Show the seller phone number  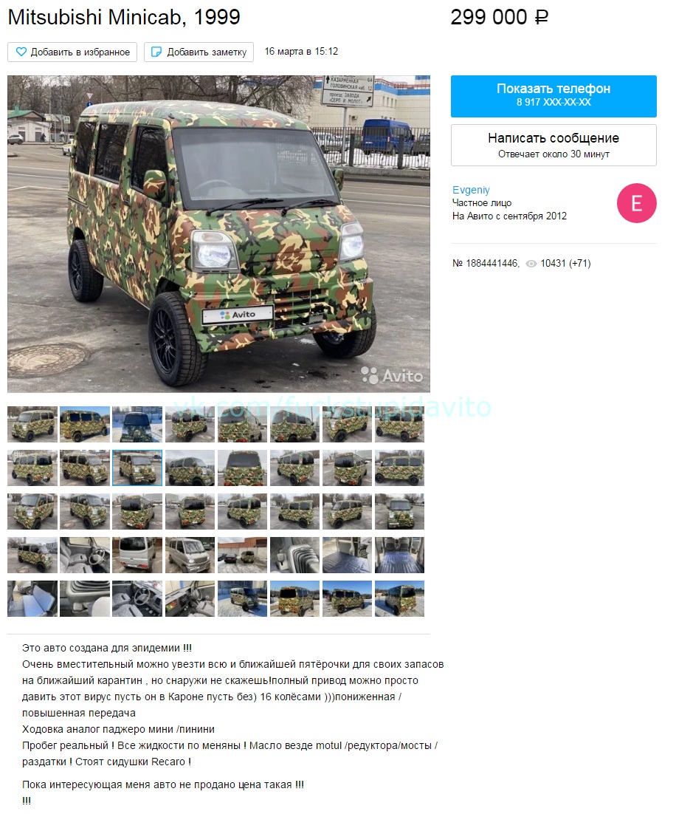pos(553,96)
